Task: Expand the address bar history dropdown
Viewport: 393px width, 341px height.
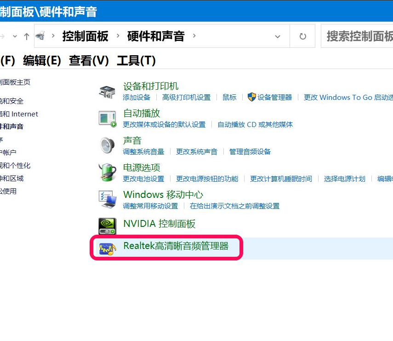Action: pyautogui.click(x=278, y=36)
